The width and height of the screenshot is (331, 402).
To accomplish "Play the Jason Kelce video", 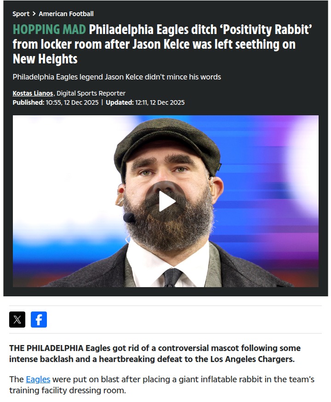I will click(165, 201).
